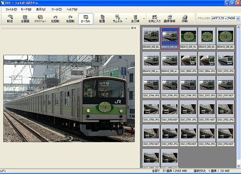The height and width of the screenshot is (174, 241).
Task: Select thumbnail 050410_205_al
Action: tap(170, 62)
